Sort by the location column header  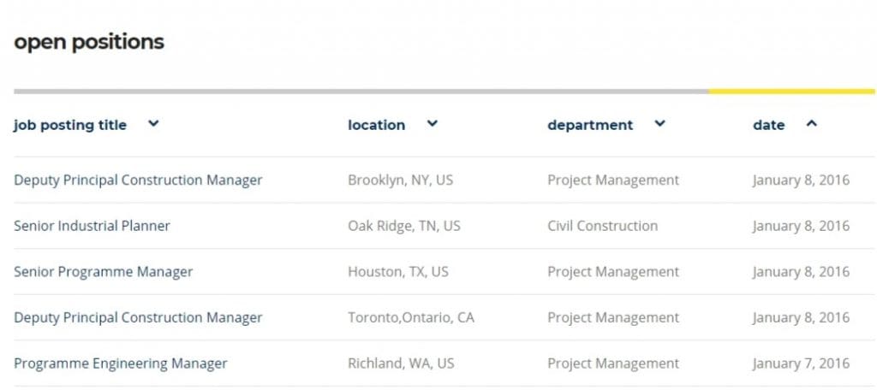[x=376, y=125]
